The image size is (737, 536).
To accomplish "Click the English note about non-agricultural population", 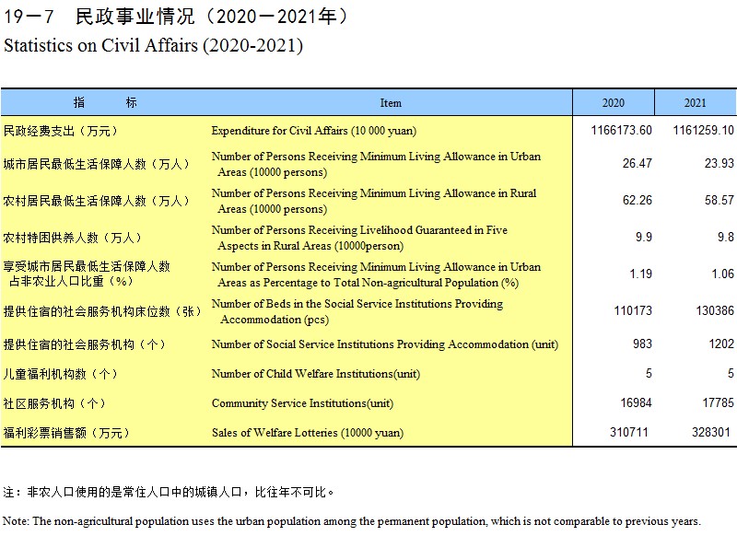I will pyautogui.click(x=352, y=521).
